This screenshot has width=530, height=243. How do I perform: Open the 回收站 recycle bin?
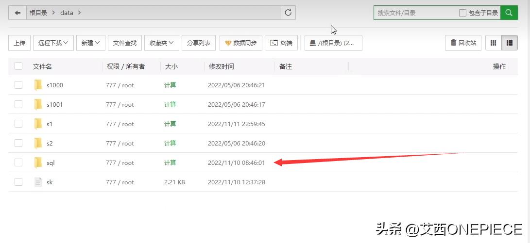point(463,43)
